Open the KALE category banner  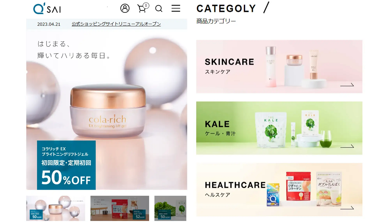tap(279, 128)
